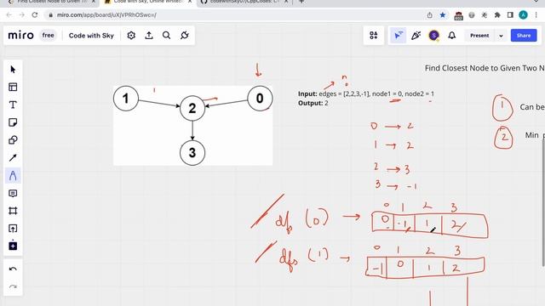Open reactions celebration icon
The width and height of the screenshot is (545, 306).
click(x=416, y=36)
